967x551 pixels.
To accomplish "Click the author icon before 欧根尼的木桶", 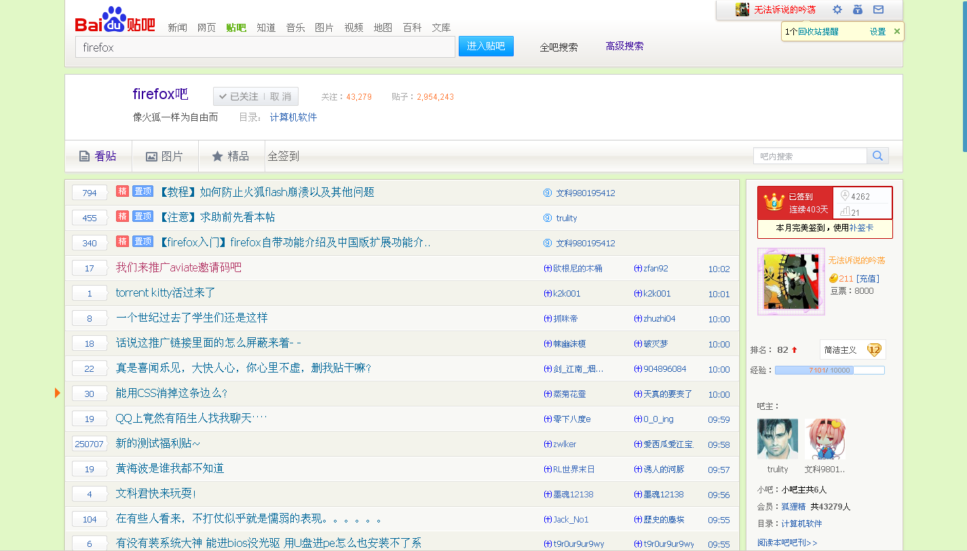I will [x=548, y=269].
